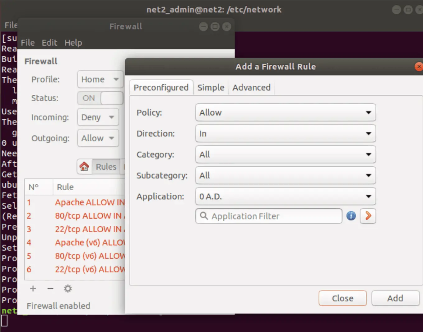This screenshot has height=332, width=423.
Task: Maximize the terminal window
Action: tap(408, 10)
